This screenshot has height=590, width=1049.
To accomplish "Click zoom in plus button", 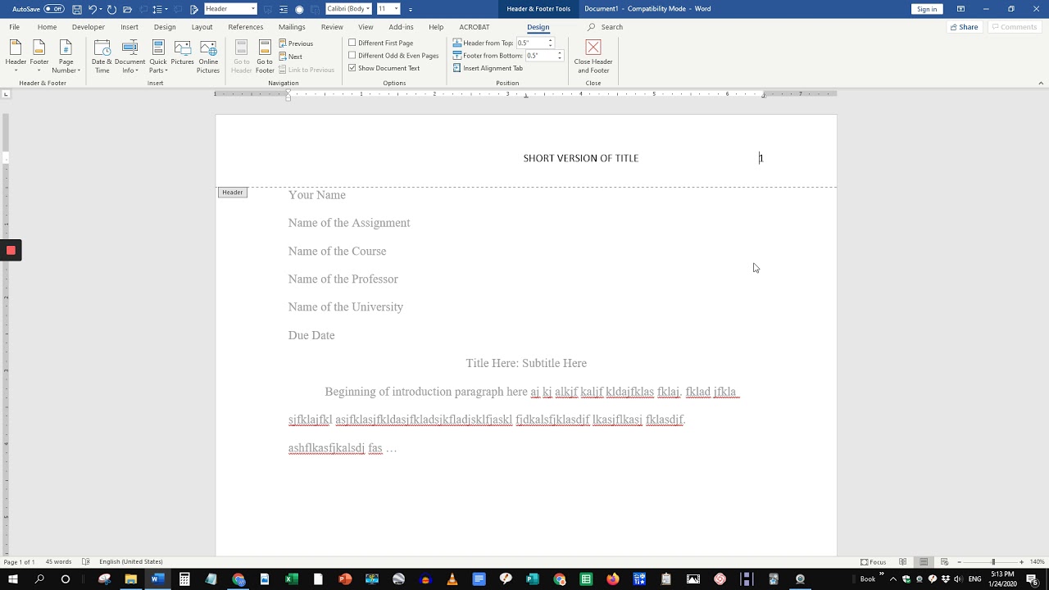I will (1021, 562).
